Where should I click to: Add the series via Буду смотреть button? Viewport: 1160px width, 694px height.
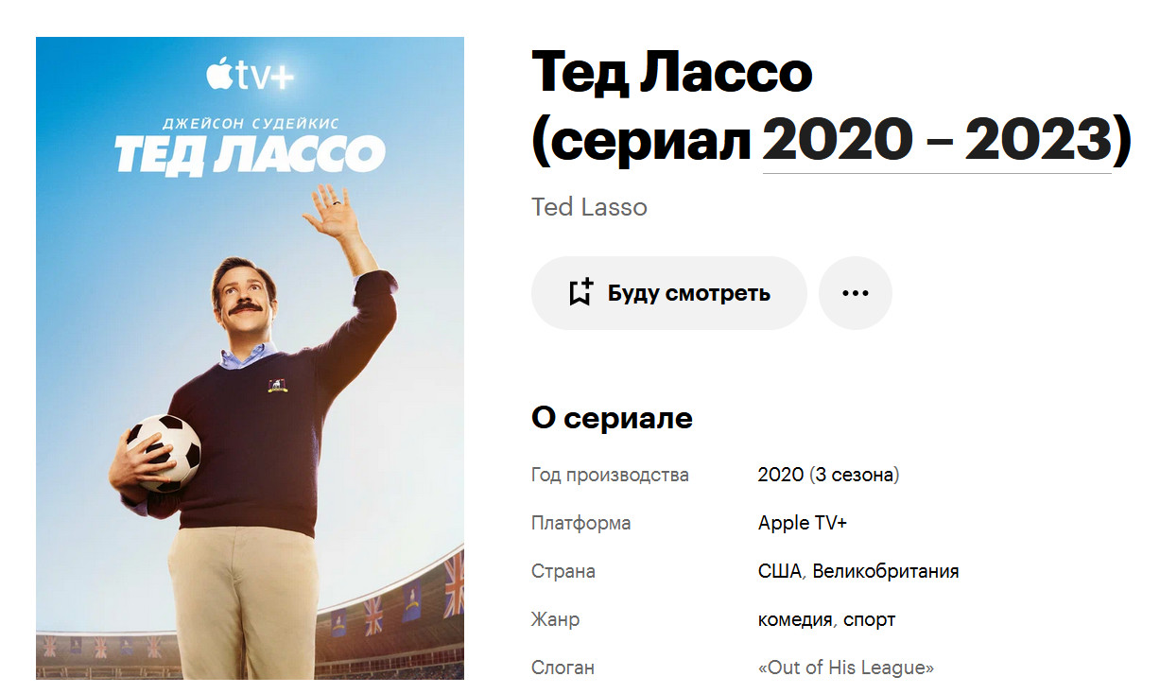click(669, 293)
